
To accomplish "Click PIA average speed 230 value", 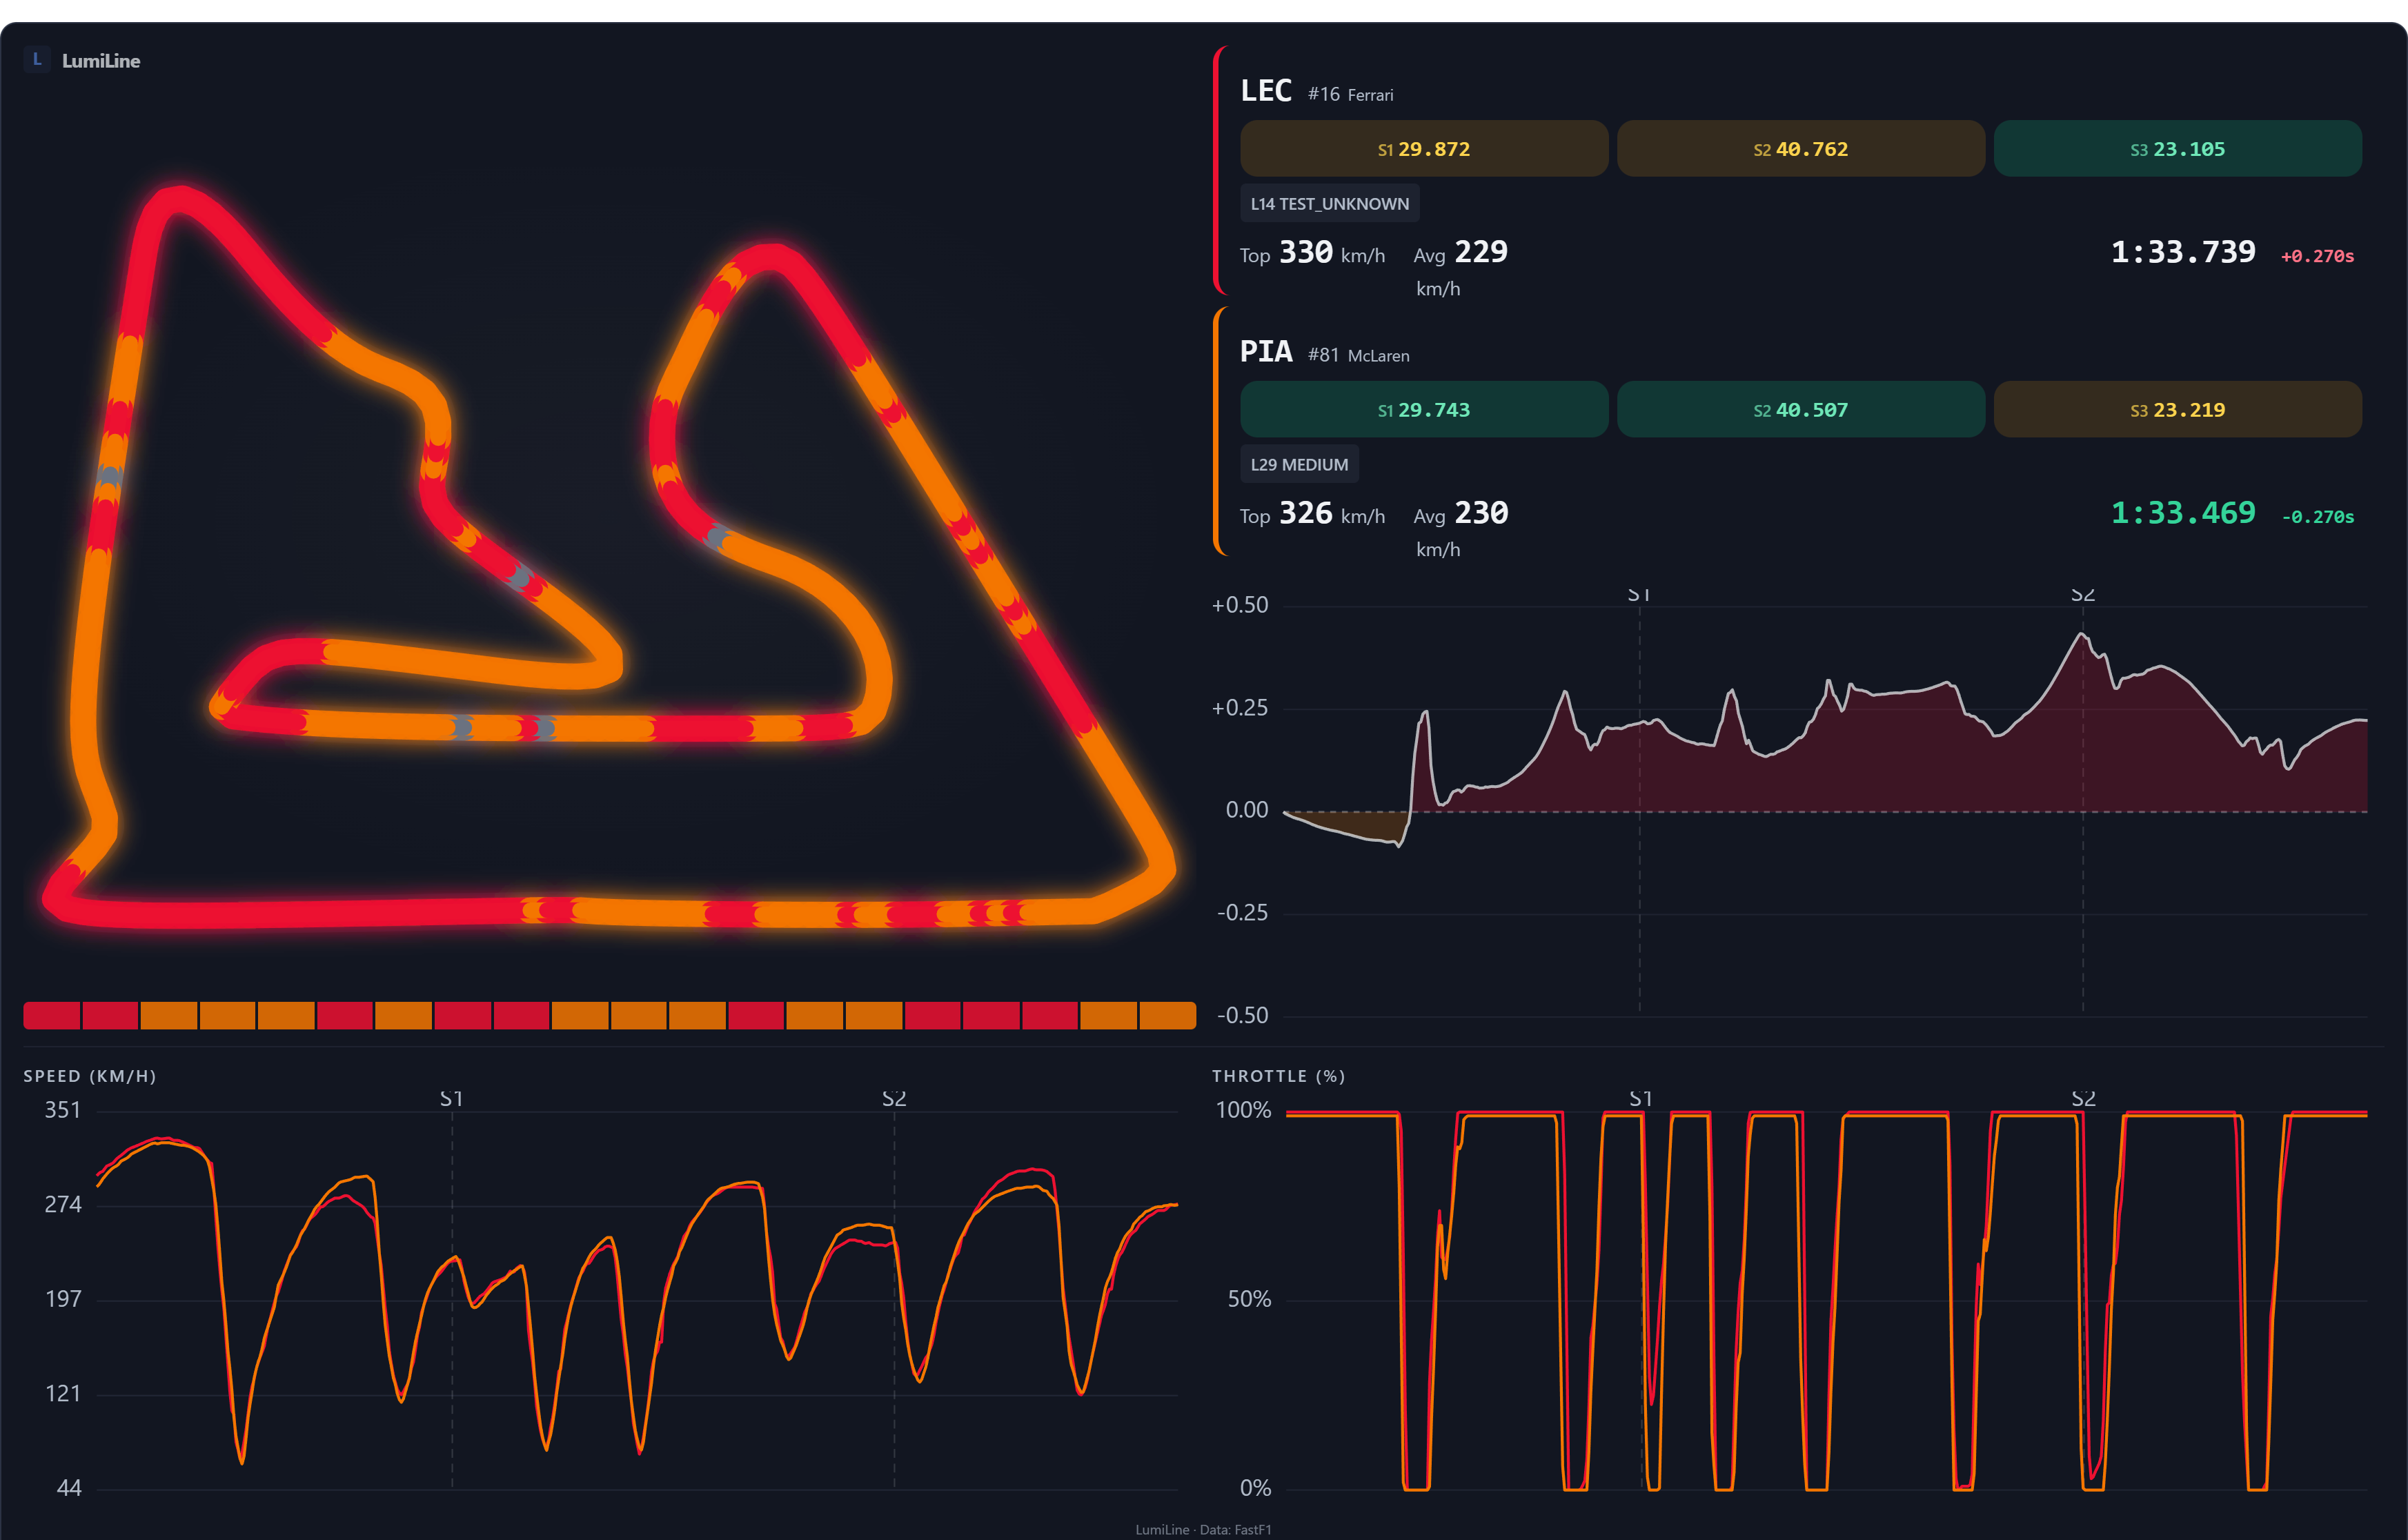I will tap(1481, 513).
